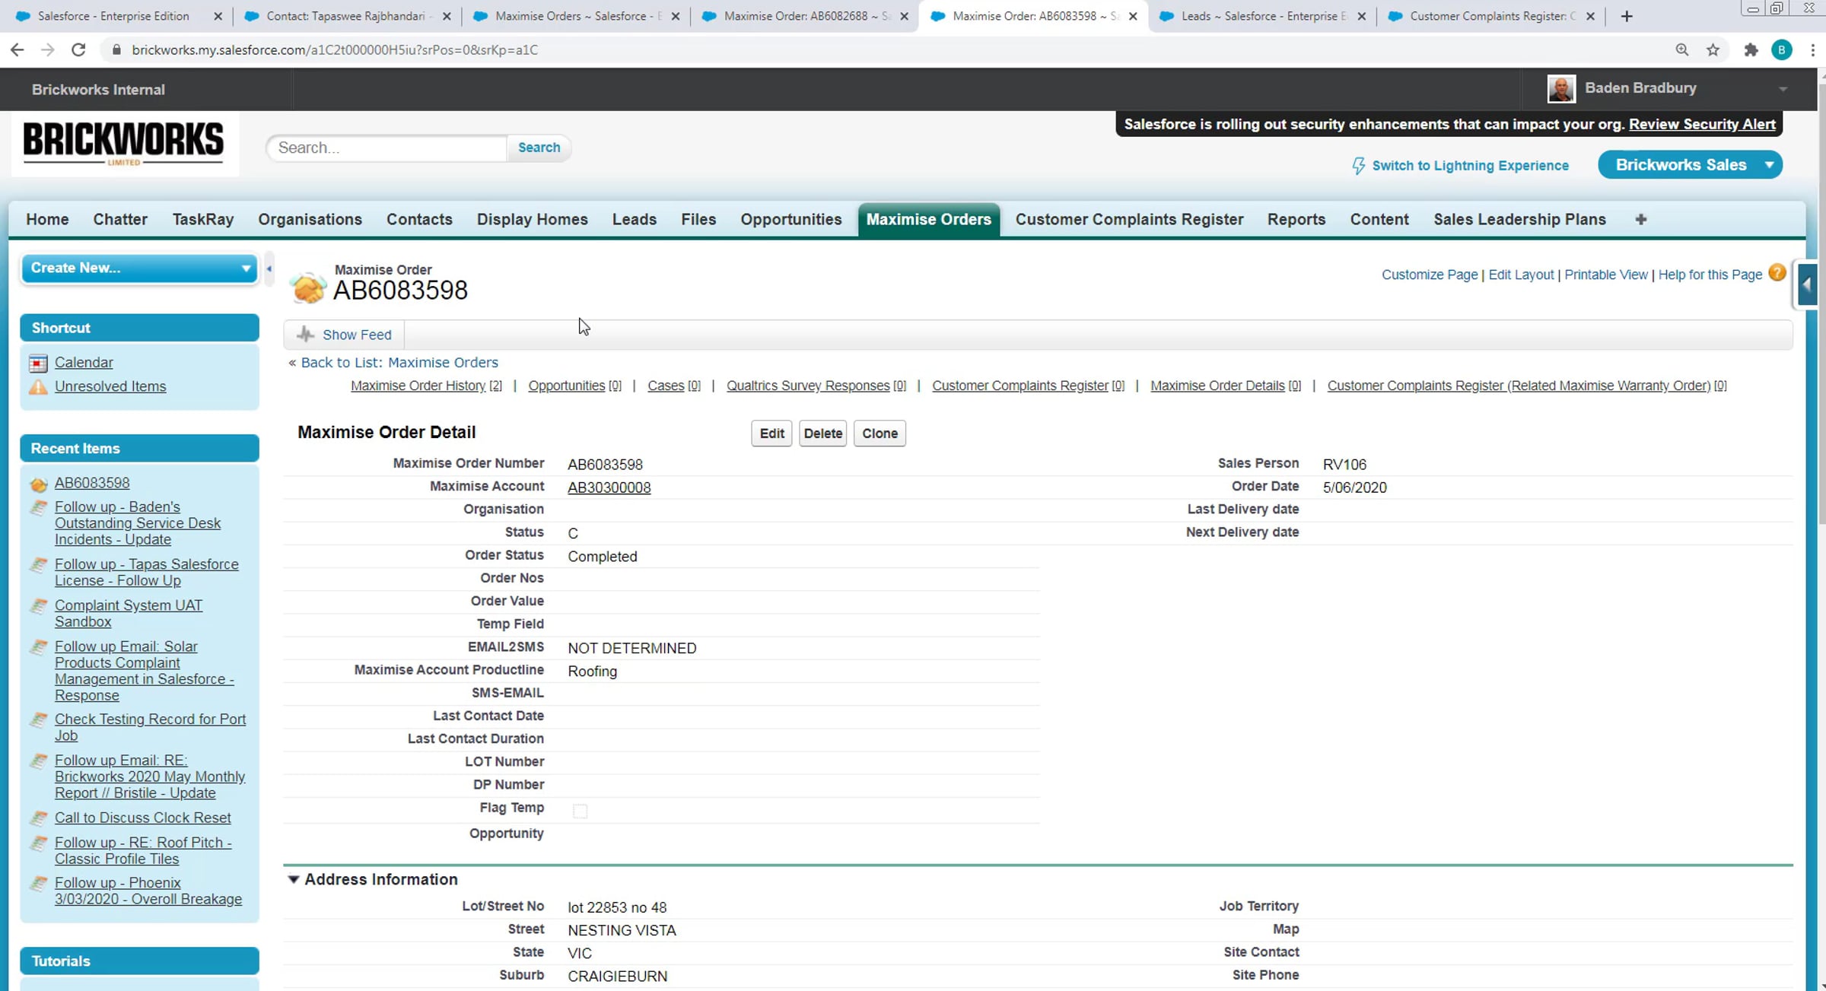Click the Maximise Order handshake icon
The height and width of the screenshot is (991, 1826).
[308, 288]
